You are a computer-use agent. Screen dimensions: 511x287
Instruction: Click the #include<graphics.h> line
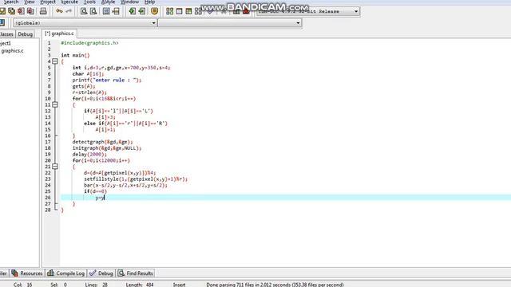[89, 43]
